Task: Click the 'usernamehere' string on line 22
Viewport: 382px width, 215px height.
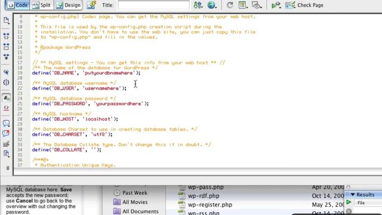Action: point(102,88)
